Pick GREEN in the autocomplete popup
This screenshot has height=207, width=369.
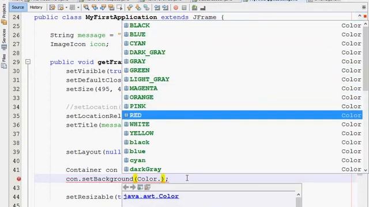(x=242, y=70)
